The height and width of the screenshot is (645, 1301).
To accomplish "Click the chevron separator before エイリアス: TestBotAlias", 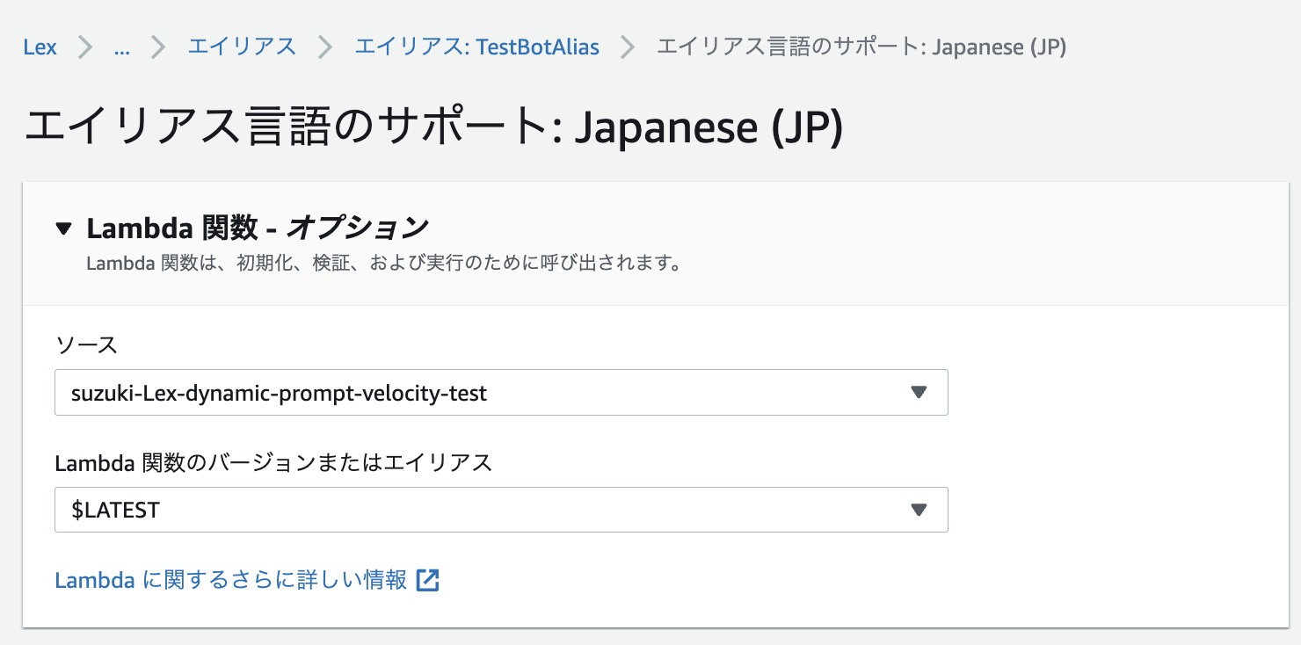I will [x=325, y=47].
